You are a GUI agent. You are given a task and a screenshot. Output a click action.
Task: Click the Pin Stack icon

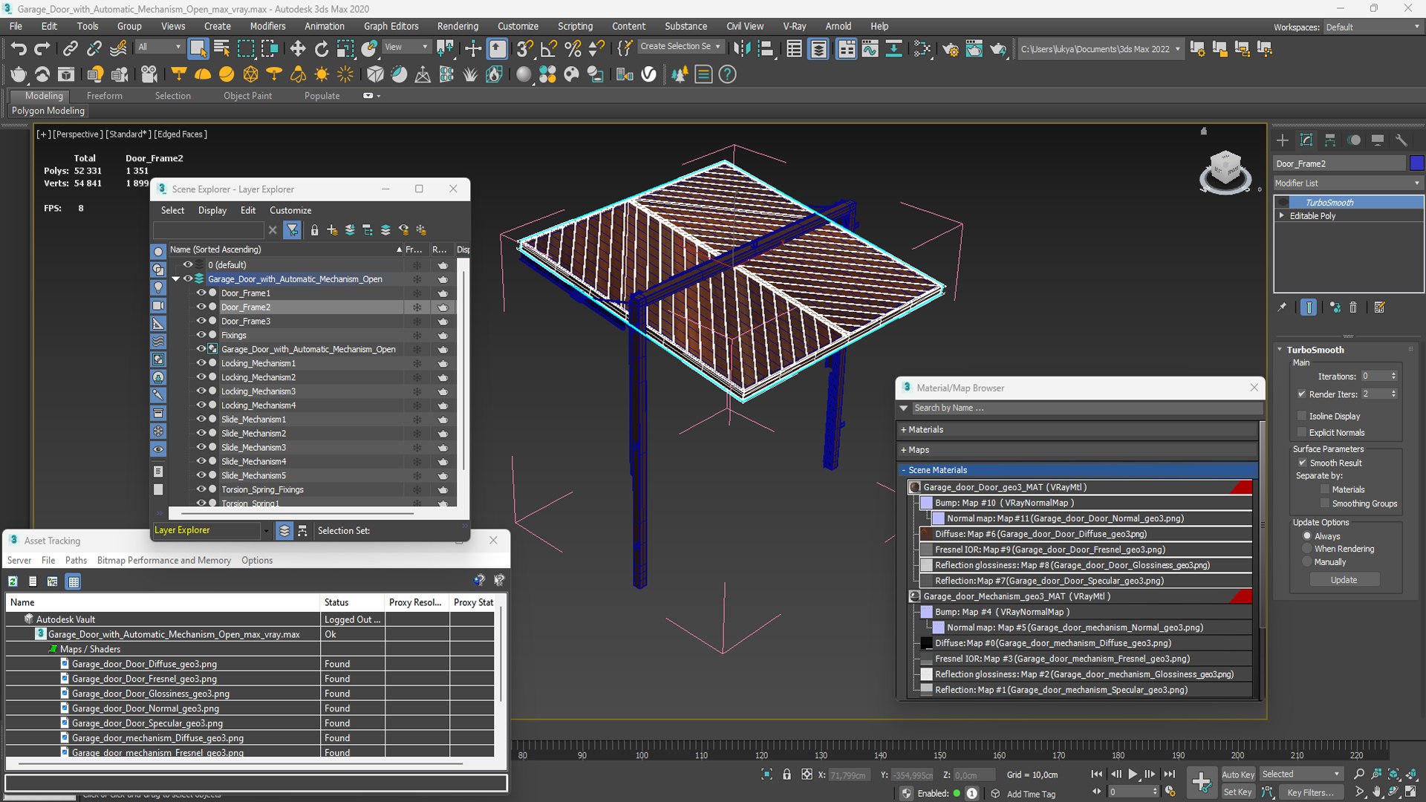click(1282, 307)
